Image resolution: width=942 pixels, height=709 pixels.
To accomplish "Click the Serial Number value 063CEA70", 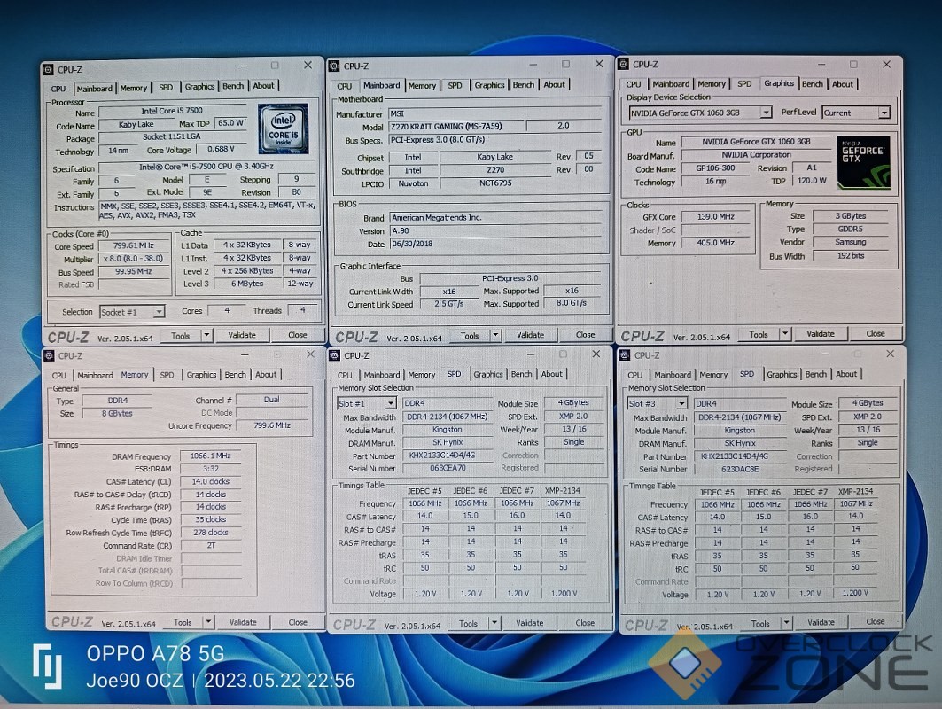I will [448, 468].
